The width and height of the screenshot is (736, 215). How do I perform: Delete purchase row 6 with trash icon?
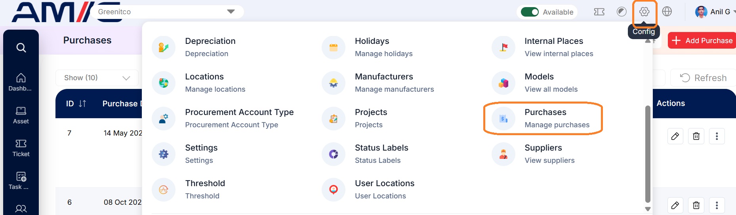click(696, 205)
